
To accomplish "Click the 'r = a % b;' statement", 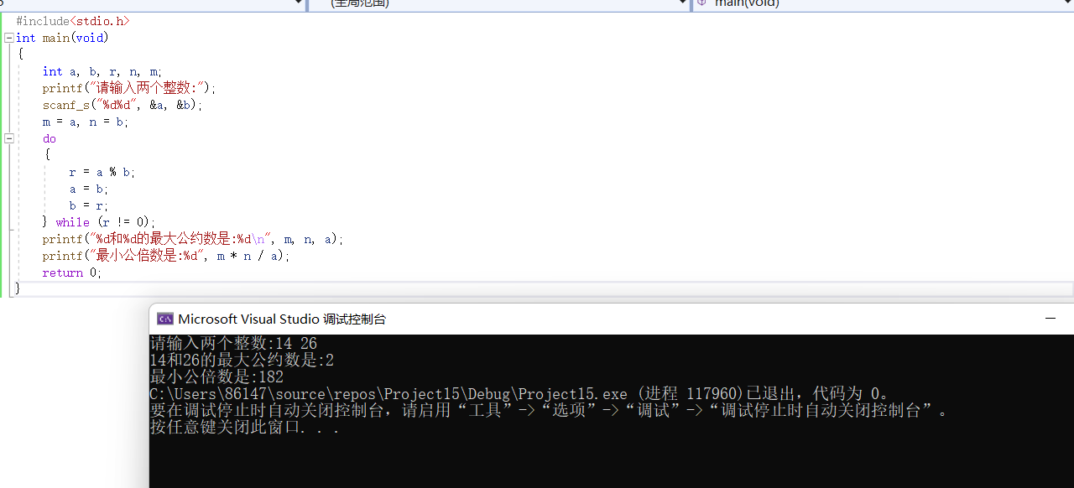I will tap(102, 172).
